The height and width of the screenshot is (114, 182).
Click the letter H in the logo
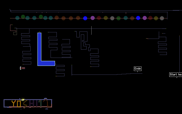[x=32, y=103]
